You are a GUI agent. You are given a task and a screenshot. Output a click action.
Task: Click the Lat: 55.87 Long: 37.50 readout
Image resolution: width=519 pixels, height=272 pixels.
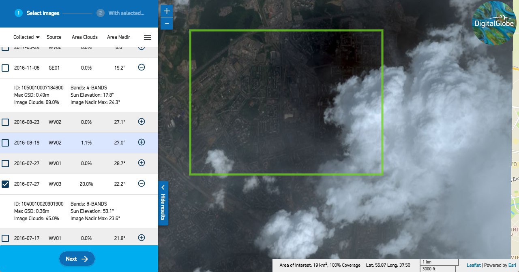[388, 265]
